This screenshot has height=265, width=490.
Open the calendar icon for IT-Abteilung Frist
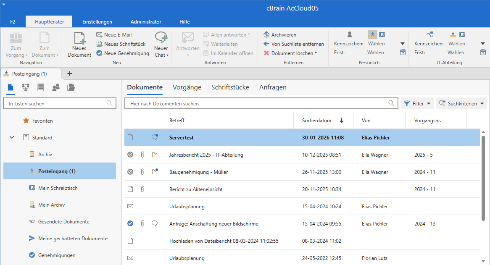[x=483, y=52]
